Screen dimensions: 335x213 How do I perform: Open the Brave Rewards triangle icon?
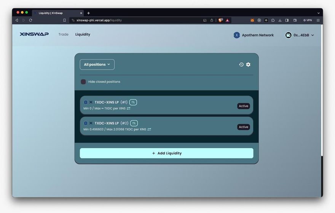227,20
